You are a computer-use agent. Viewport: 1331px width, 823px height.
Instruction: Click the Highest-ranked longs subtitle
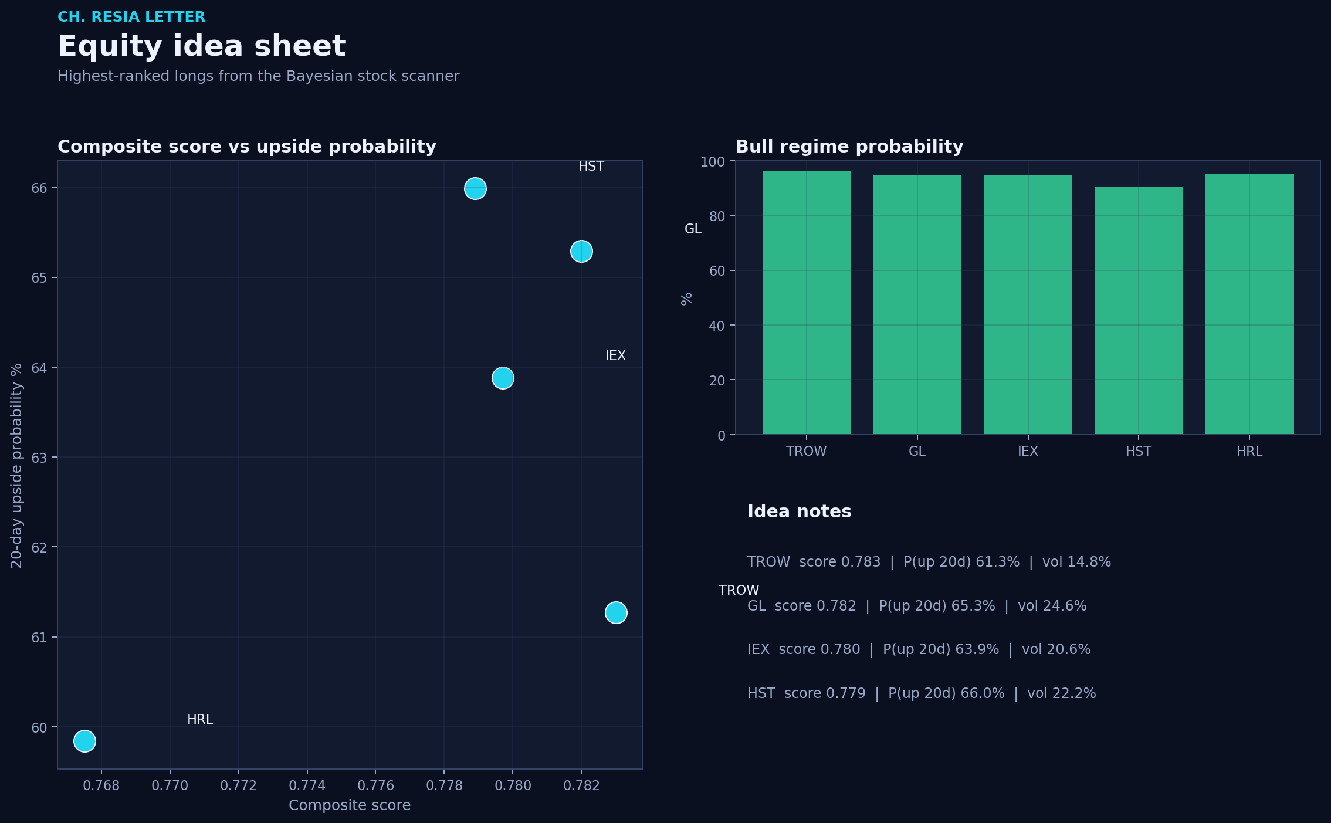tap(258, 76)
